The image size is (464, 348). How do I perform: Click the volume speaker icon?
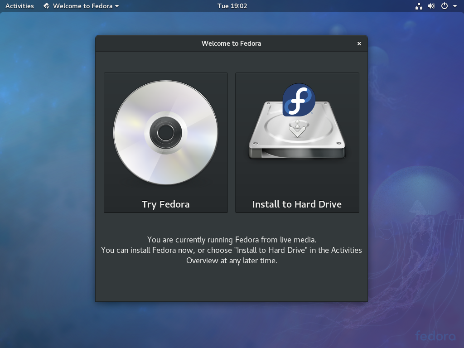431,6
